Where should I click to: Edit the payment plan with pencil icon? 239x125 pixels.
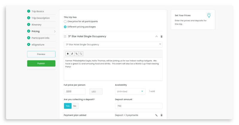coord(156,115)
